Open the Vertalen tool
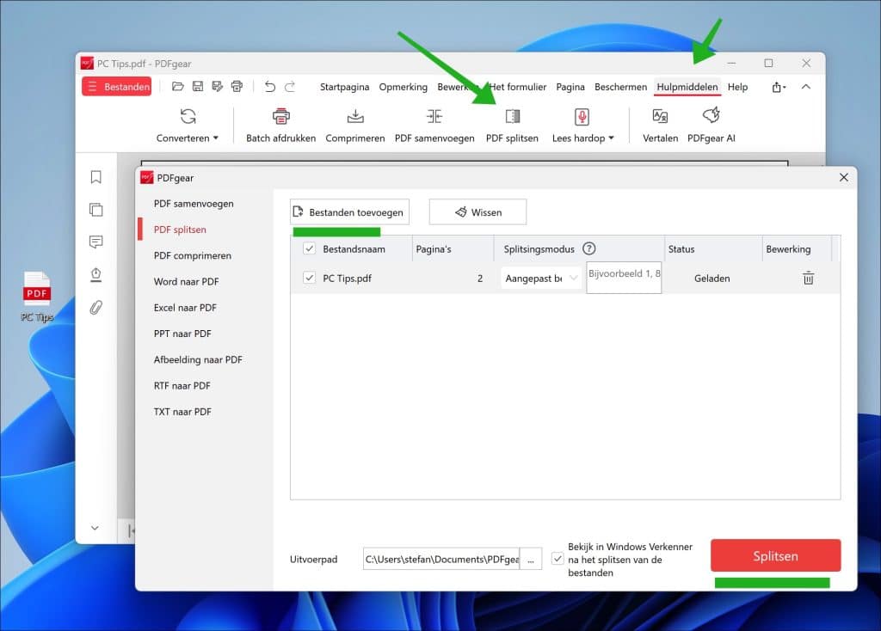 [660, 126]
